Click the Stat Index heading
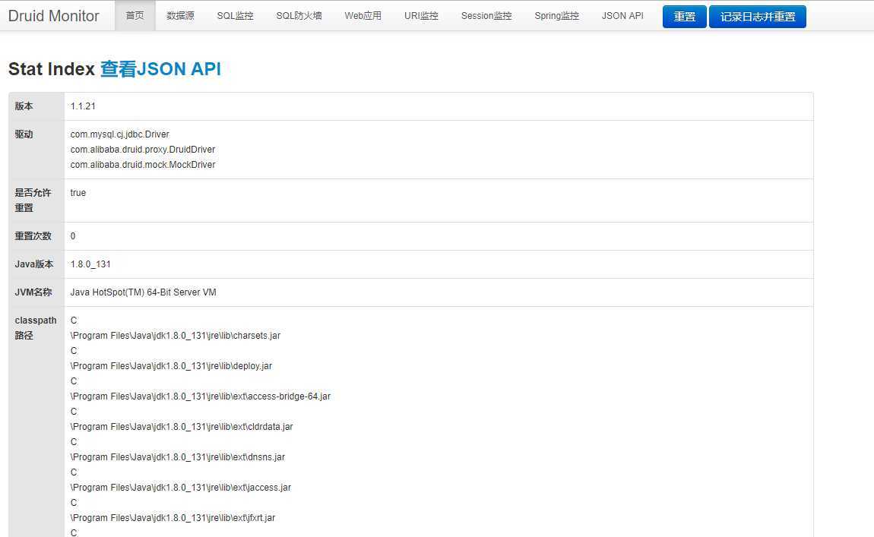This screenshot has height=537, width=874. point(52,68)
